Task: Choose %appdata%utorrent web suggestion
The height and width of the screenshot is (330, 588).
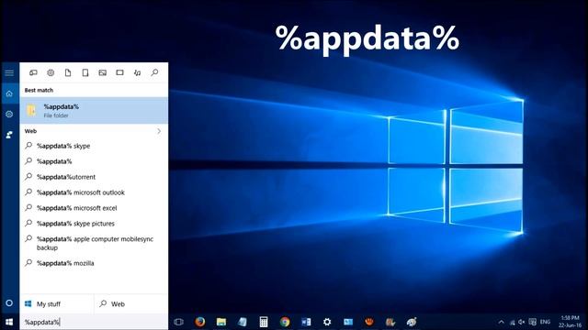Action: pos(94,177)
